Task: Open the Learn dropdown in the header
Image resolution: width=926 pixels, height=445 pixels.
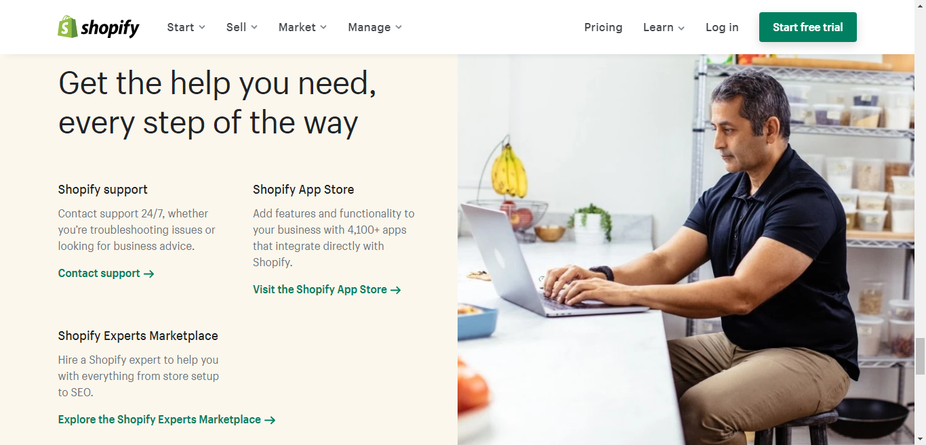Action: point(664,27)
